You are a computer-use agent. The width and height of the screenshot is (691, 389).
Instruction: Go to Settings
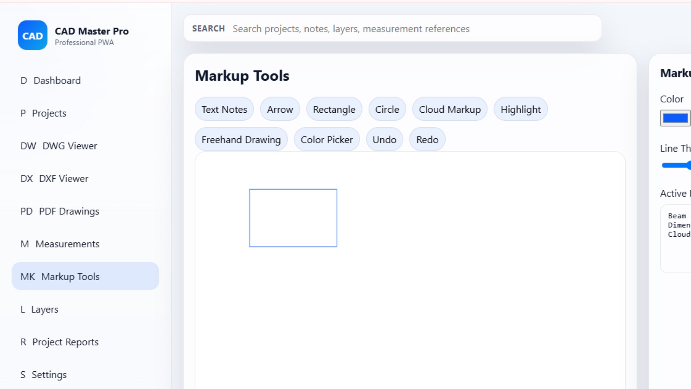(x=85, y=375)
